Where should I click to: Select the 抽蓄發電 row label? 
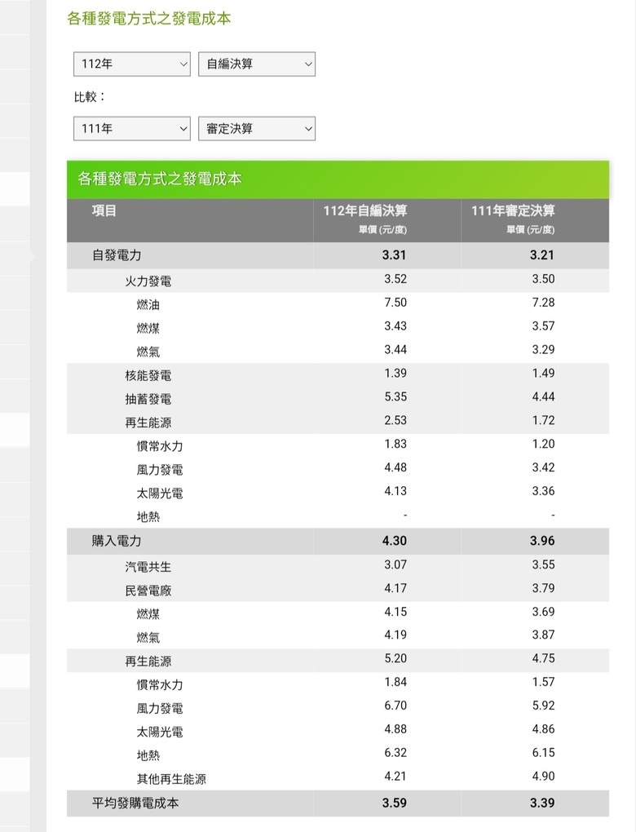click(x=148, y=399)
